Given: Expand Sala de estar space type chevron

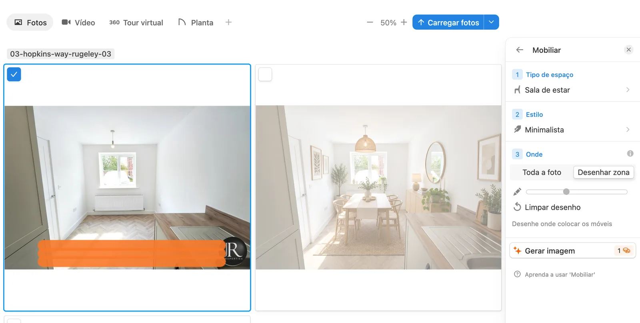Looking at the screenshot, I should pyautogui.click(x=628, y=90).
